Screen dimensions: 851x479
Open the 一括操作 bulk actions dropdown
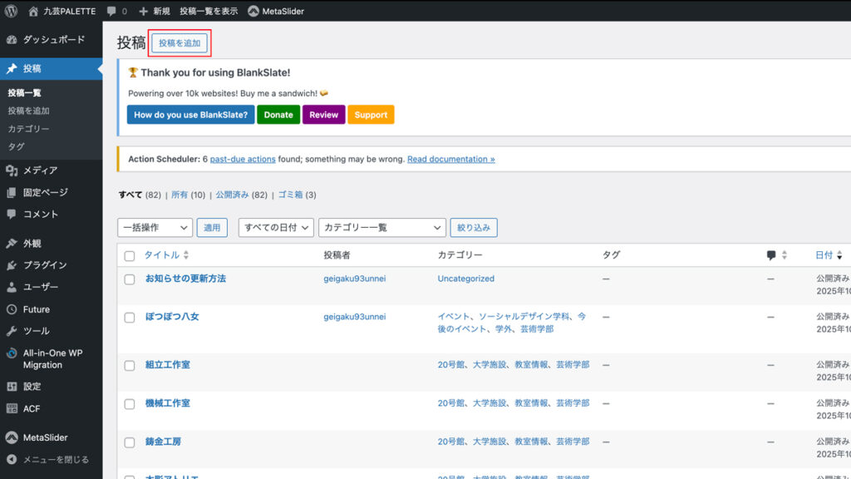[x=155, y=227]
